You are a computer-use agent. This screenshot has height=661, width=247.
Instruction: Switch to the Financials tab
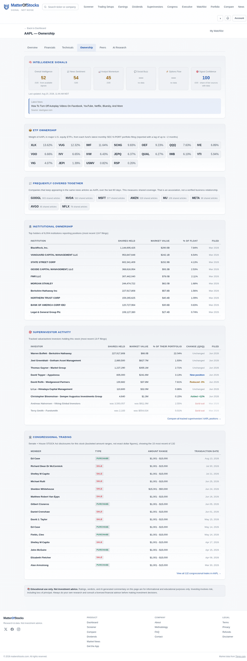click(50, 48)
